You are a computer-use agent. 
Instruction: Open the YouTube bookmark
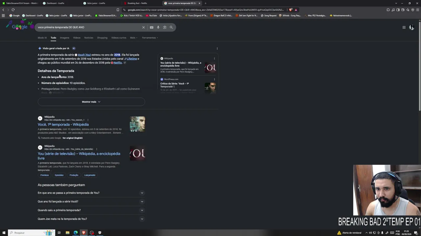pyautogui.click(x=151, y=15)
